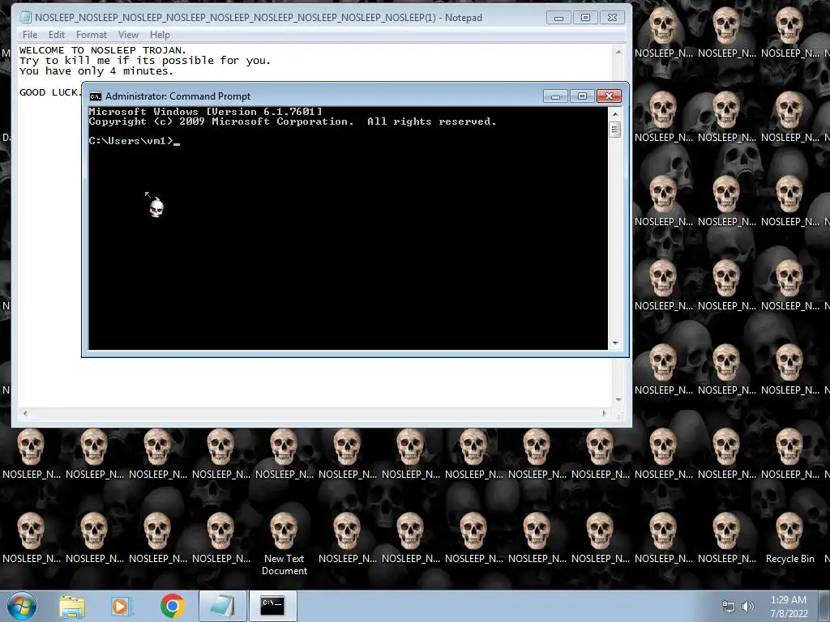Click the volume speaker tray icon
The width and height of the screenshot is (830, 622).
pyautogui.click(x=748, y=607)
